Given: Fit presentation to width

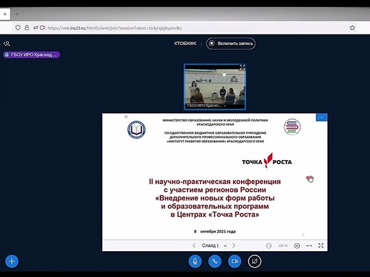Looking at the screenshot, I should [x=309, y=246].
